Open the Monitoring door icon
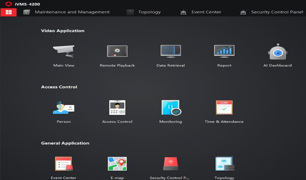306x180 pixels. (x=171, y=108)
